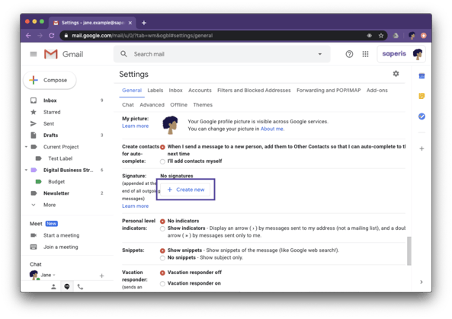
Task: Click Learn more under Signature
Action: 135,206
